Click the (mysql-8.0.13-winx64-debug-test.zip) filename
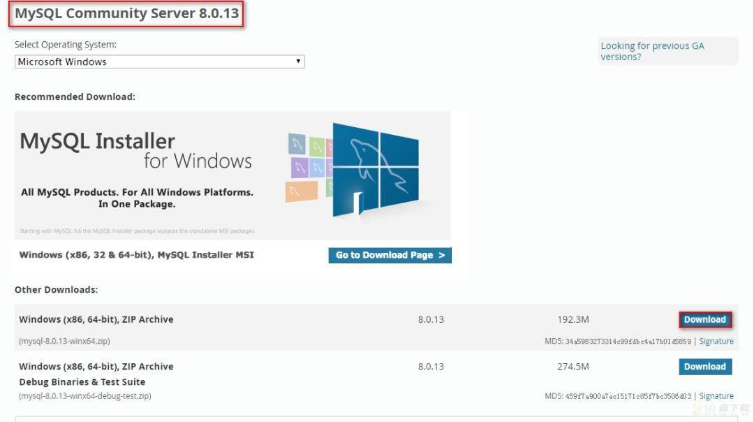Viewport: 754px width, 422px height. 85,396
